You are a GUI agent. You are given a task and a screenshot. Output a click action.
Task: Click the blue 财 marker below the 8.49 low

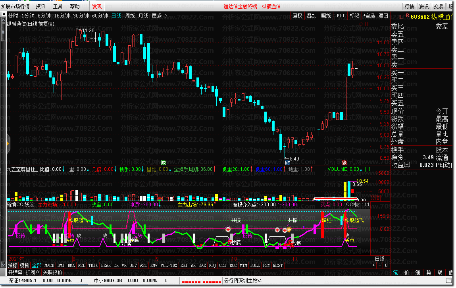pos(287,163)
